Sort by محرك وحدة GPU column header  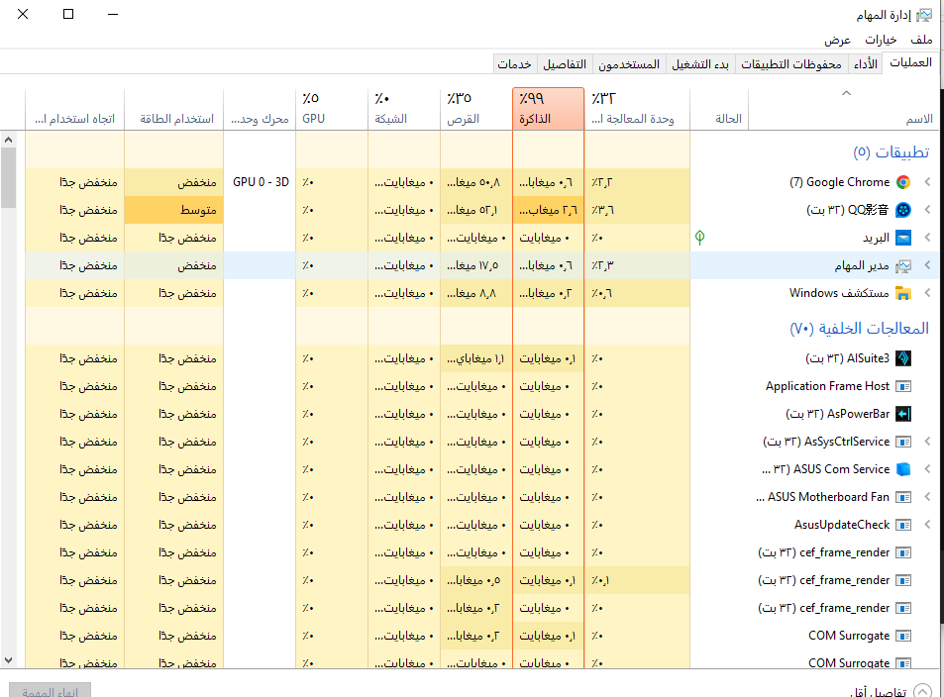click(260, 108)
